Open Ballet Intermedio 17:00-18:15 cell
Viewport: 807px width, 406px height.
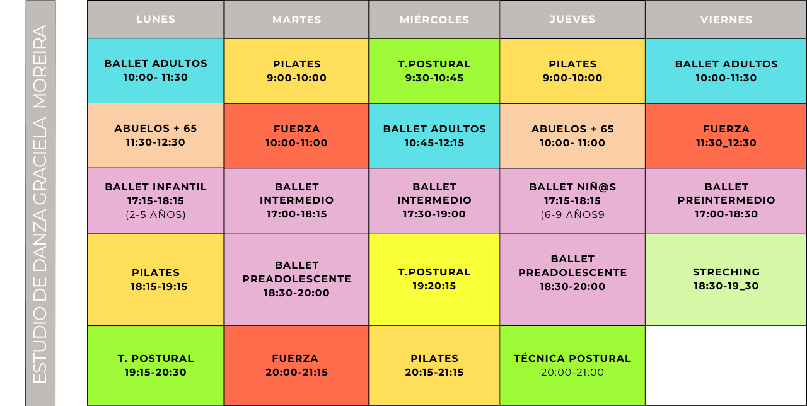click(x=296, y=200)
